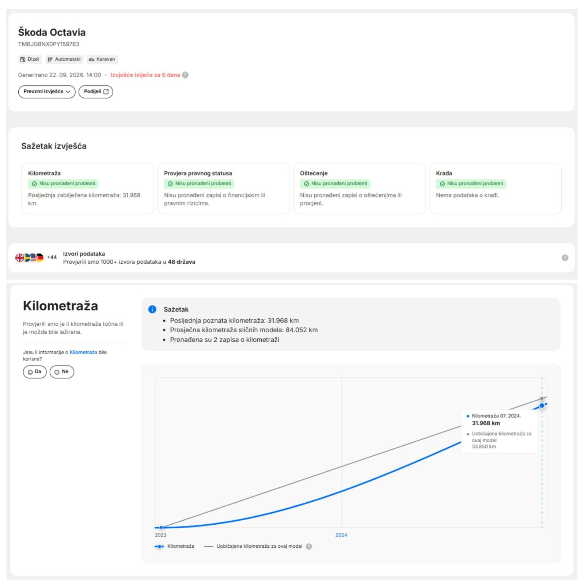The image size is (584, 585).
Task: Click the blue Kilometraža link in feedback question
Action: tap(83, 352)
